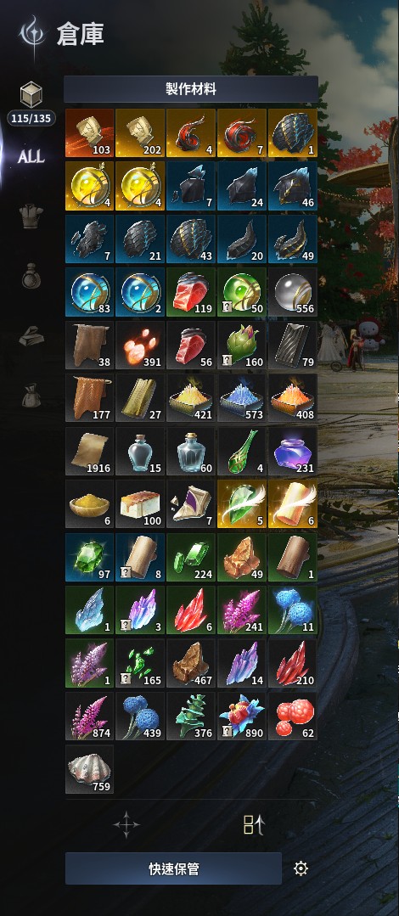Screen dimensions: 399x916
Task: Select the armor equipment category icon
Action: coord(31,216)
